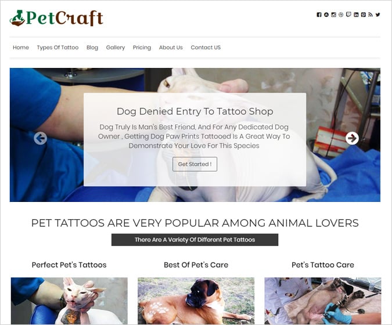The height and width of the screenshot is (325, 392).
Task: Open the Pinterest social icon
Action: point(364,15)
